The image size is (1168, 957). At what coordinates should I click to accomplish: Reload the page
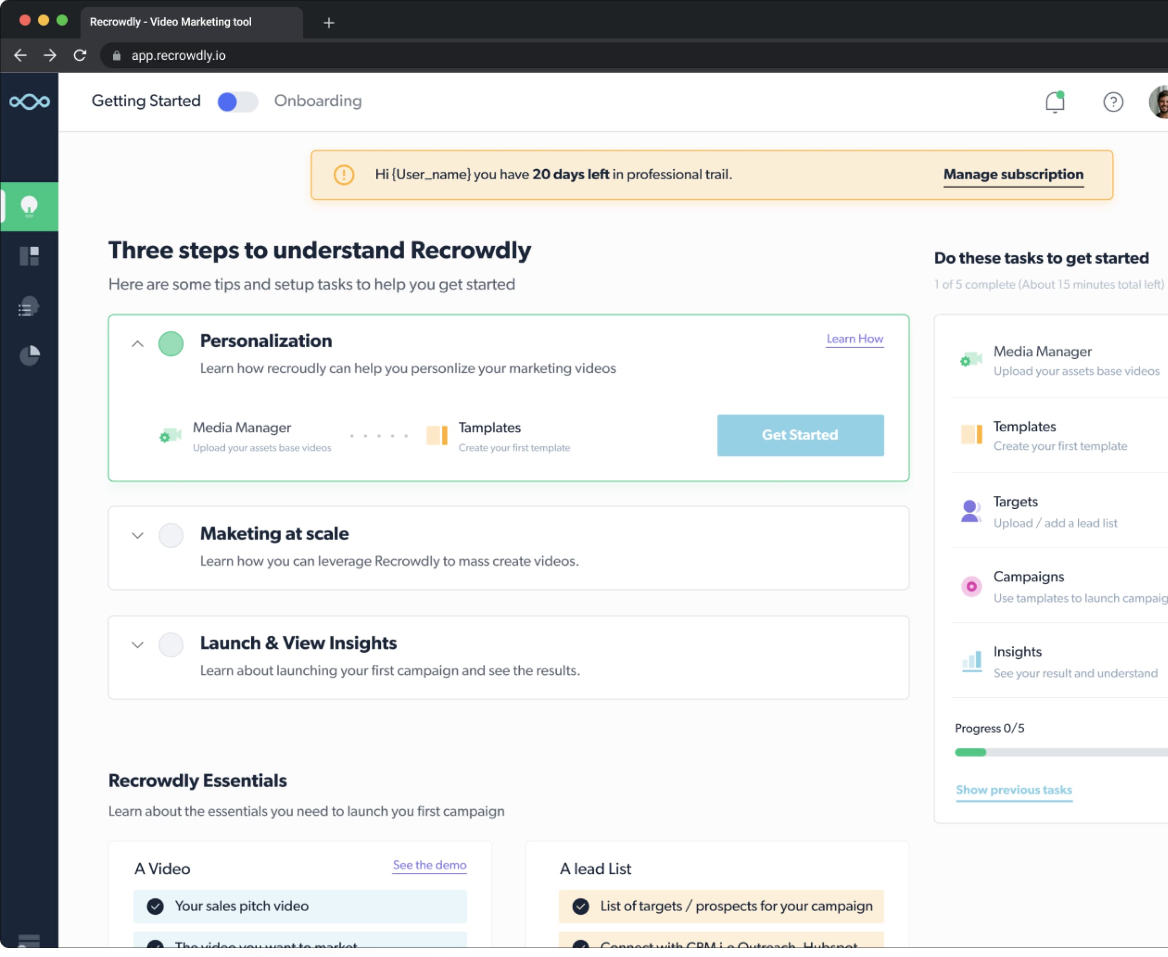(x=80, y=55)
